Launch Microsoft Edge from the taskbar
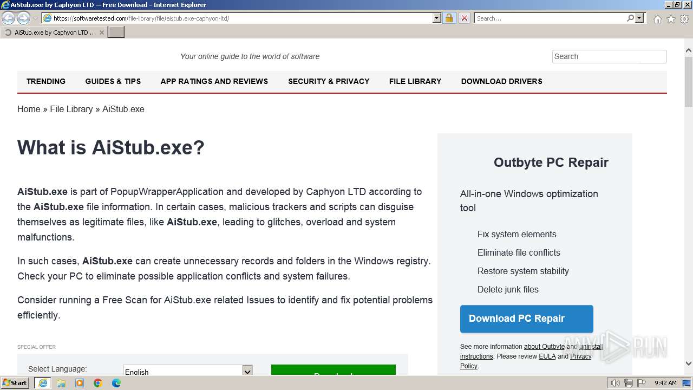Screen dimensions: 693x390 click(116, 383)
